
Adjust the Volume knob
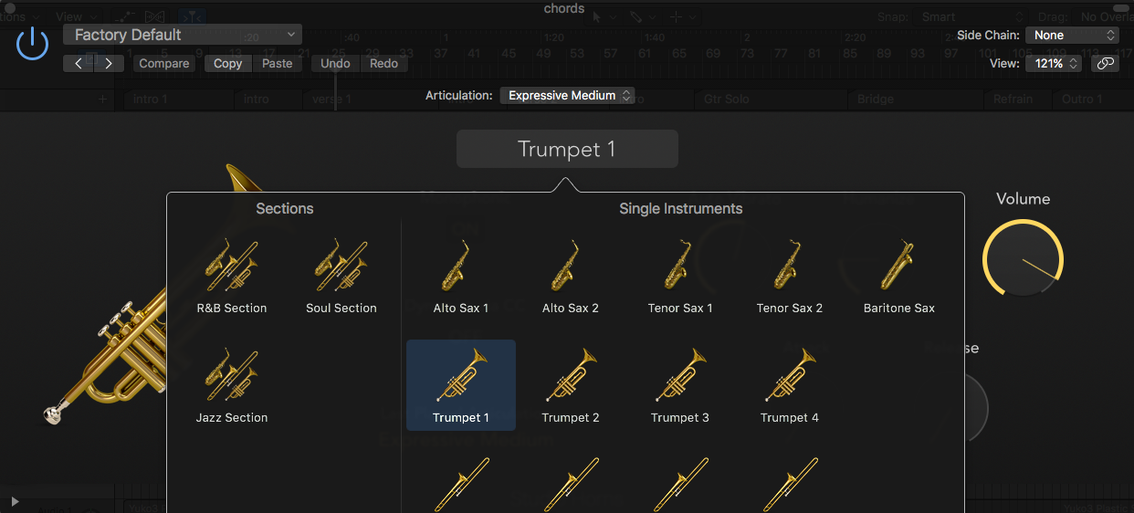(1023, 259)
